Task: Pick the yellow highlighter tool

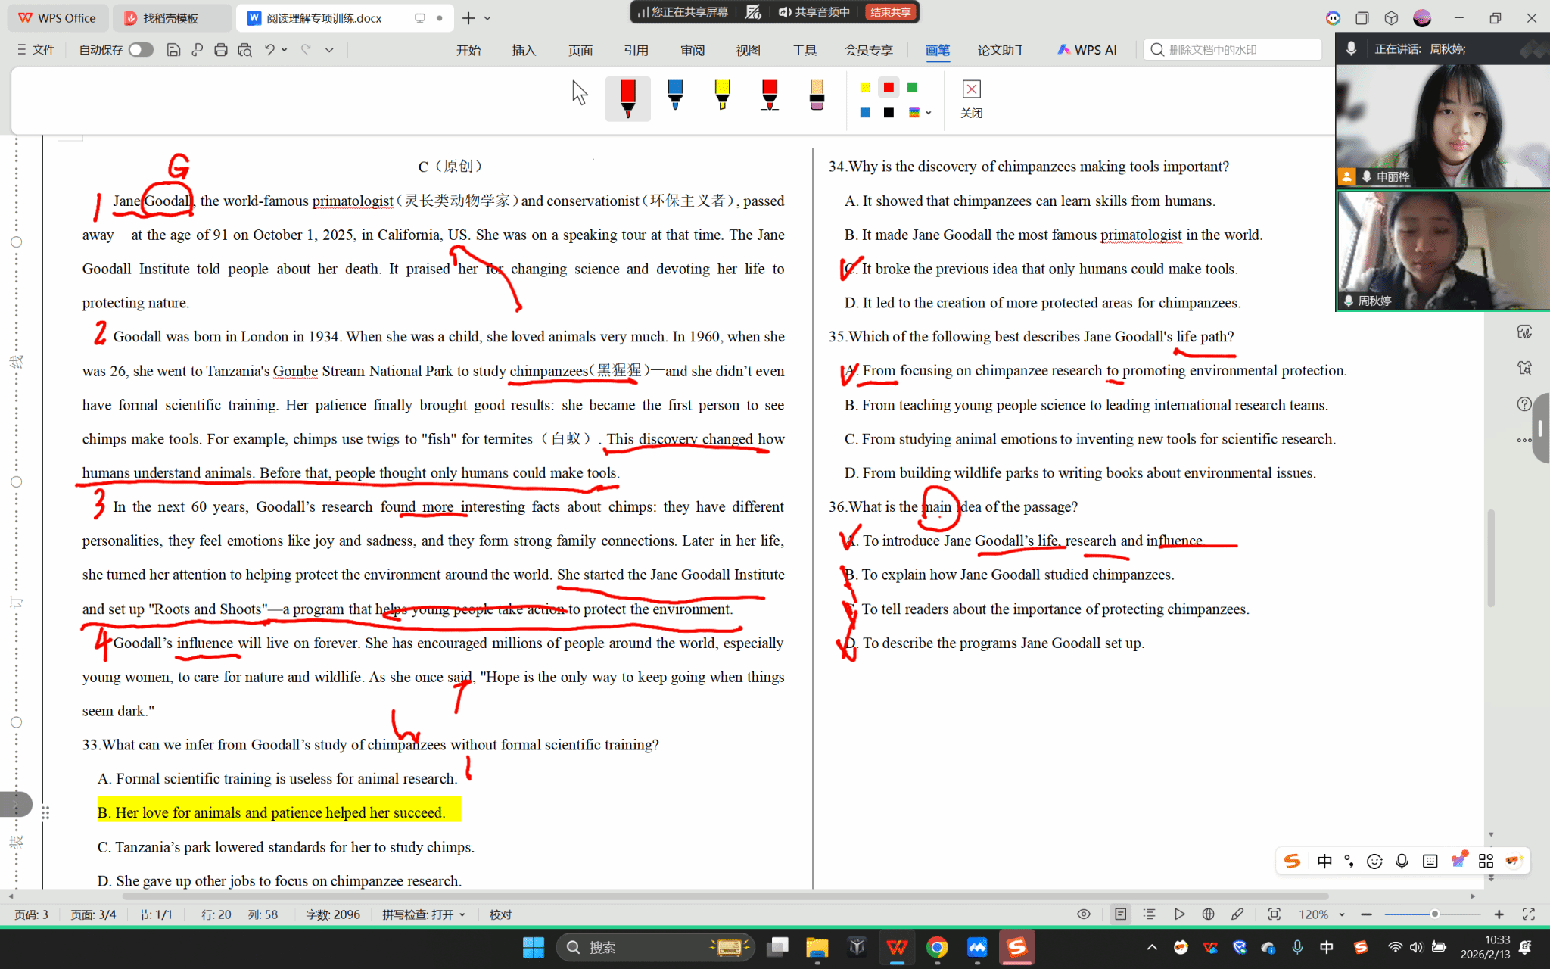Action: coord(722,95)
